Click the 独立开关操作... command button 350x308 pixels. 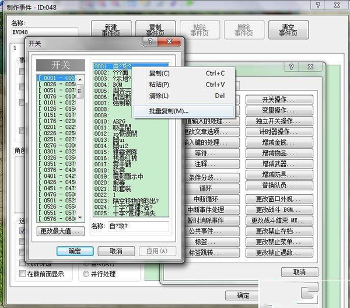point(279,121)
